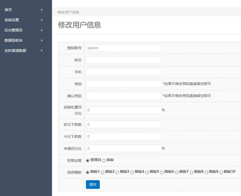This screenshot has width=241, height=196.
Task: Open 后台管理员 sidebar menu item
Action: point(14,30)
